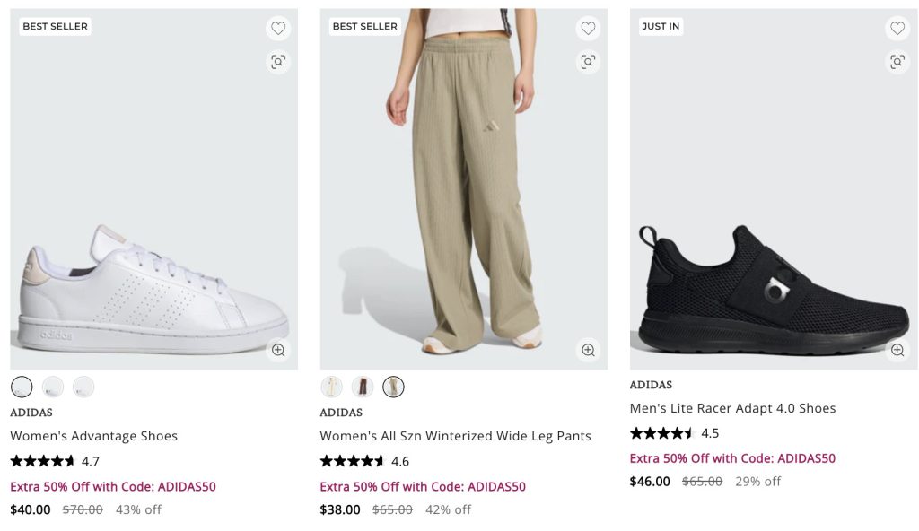Viewport: 919px width, 531px height.
Task: Open visual search on Advantage Shoes image
Action: coord(278,62)
